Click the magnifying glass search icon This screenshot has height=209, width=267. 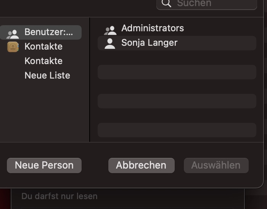(x=166, y=3)
